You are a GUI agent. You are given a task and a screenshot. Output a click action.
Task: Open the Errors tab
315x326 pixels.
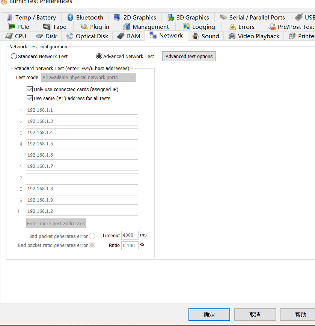click(x=241, y=27)
